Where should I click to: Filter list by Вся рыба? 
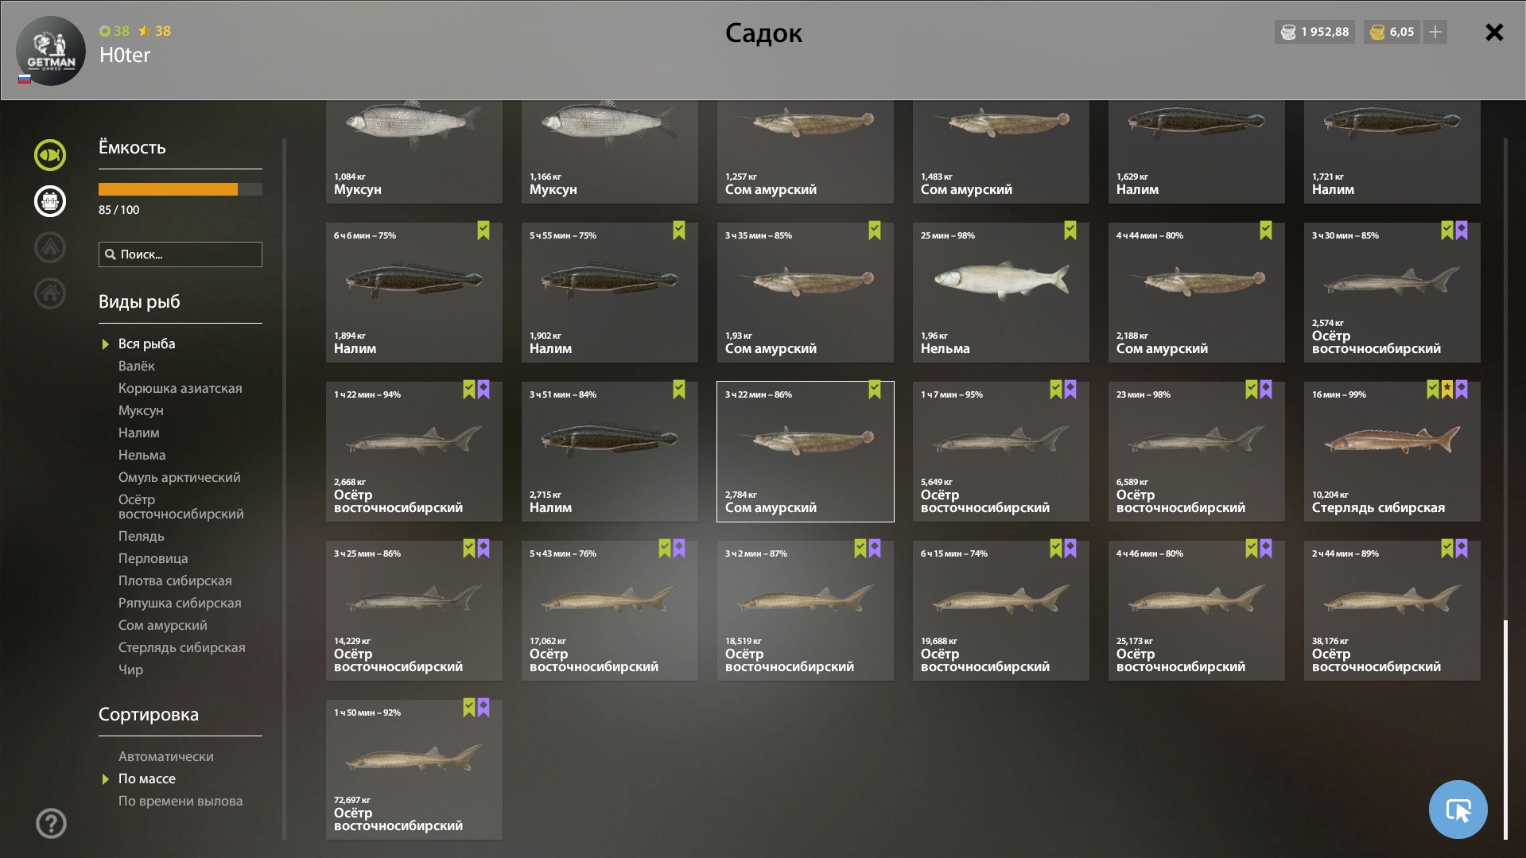(146, 344)
